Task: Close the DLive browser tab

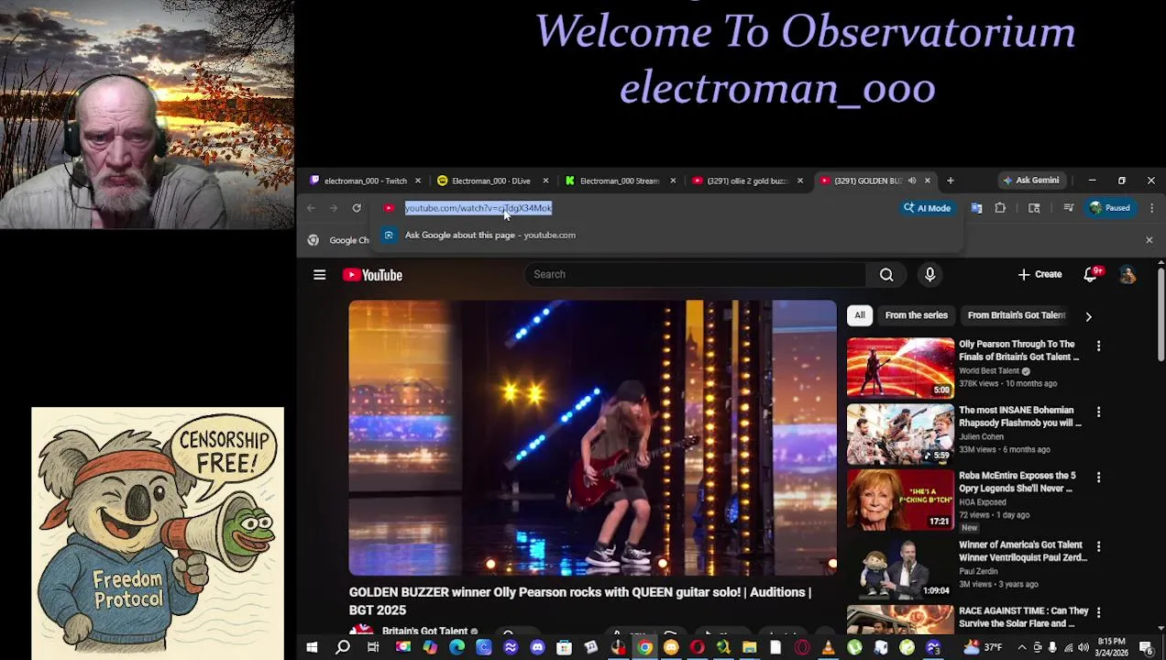Action: point(545,181)
